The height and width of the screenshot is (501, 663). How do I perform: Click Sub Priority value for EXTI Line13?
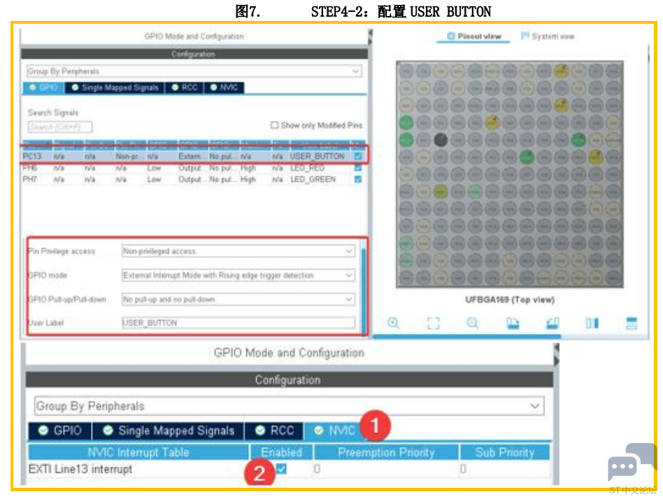[x=463, y=469]
